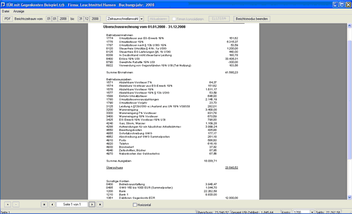Toggle the Firmen konsolidieren checkbox
The image size is (352, 214).
point(174,19)
